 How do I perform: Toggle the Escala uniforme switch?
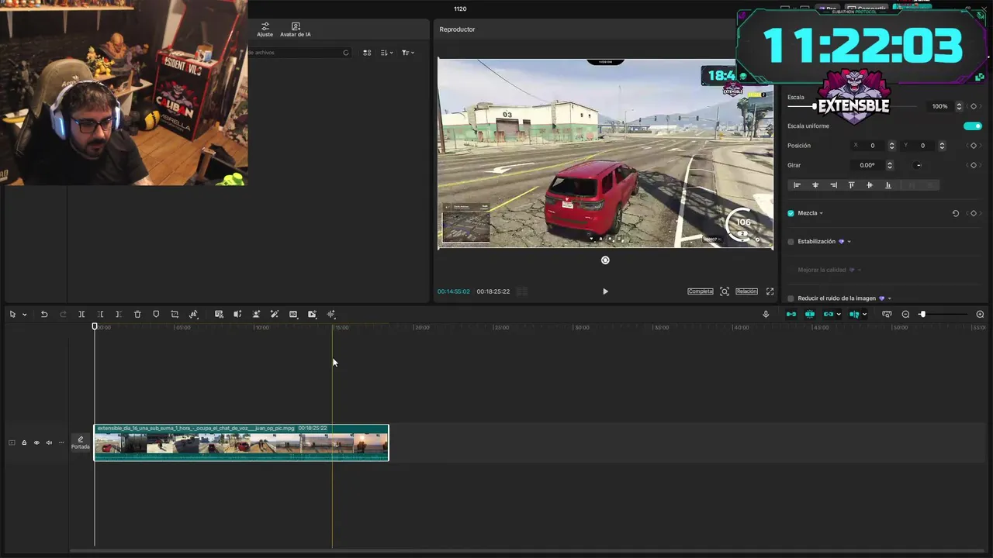coord(973,126)
